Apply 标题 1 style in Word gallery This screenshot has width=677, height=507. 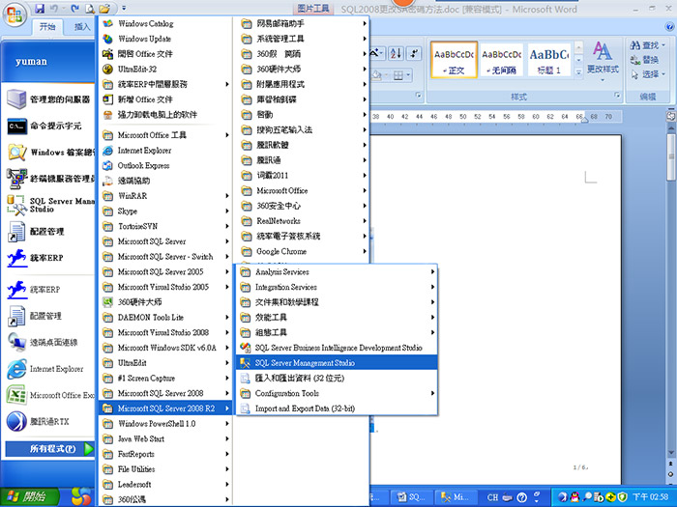point(549,60)
